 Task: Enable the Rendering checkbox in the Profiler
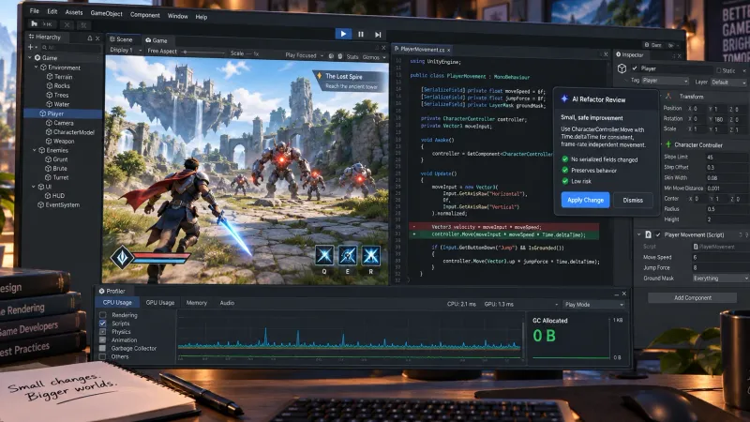(102, 315)
